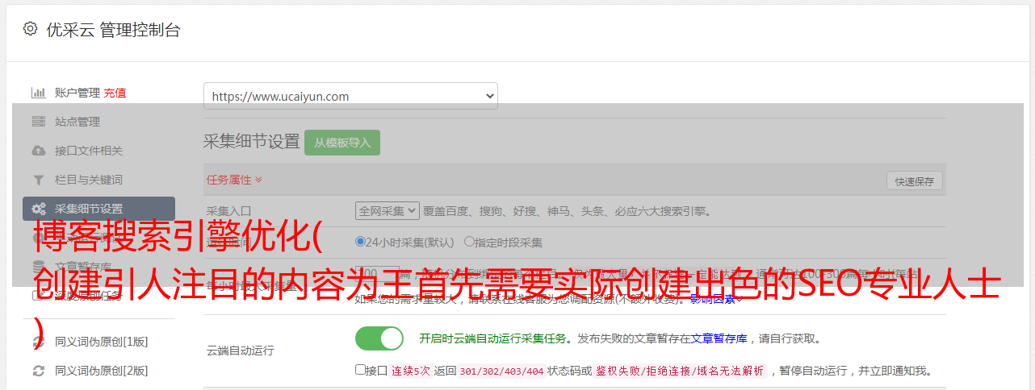Click the 快速保存 button
Image resolution: width=1035 pixels, height=390 pixels.
pyautogui.click(x=915, y=181)
